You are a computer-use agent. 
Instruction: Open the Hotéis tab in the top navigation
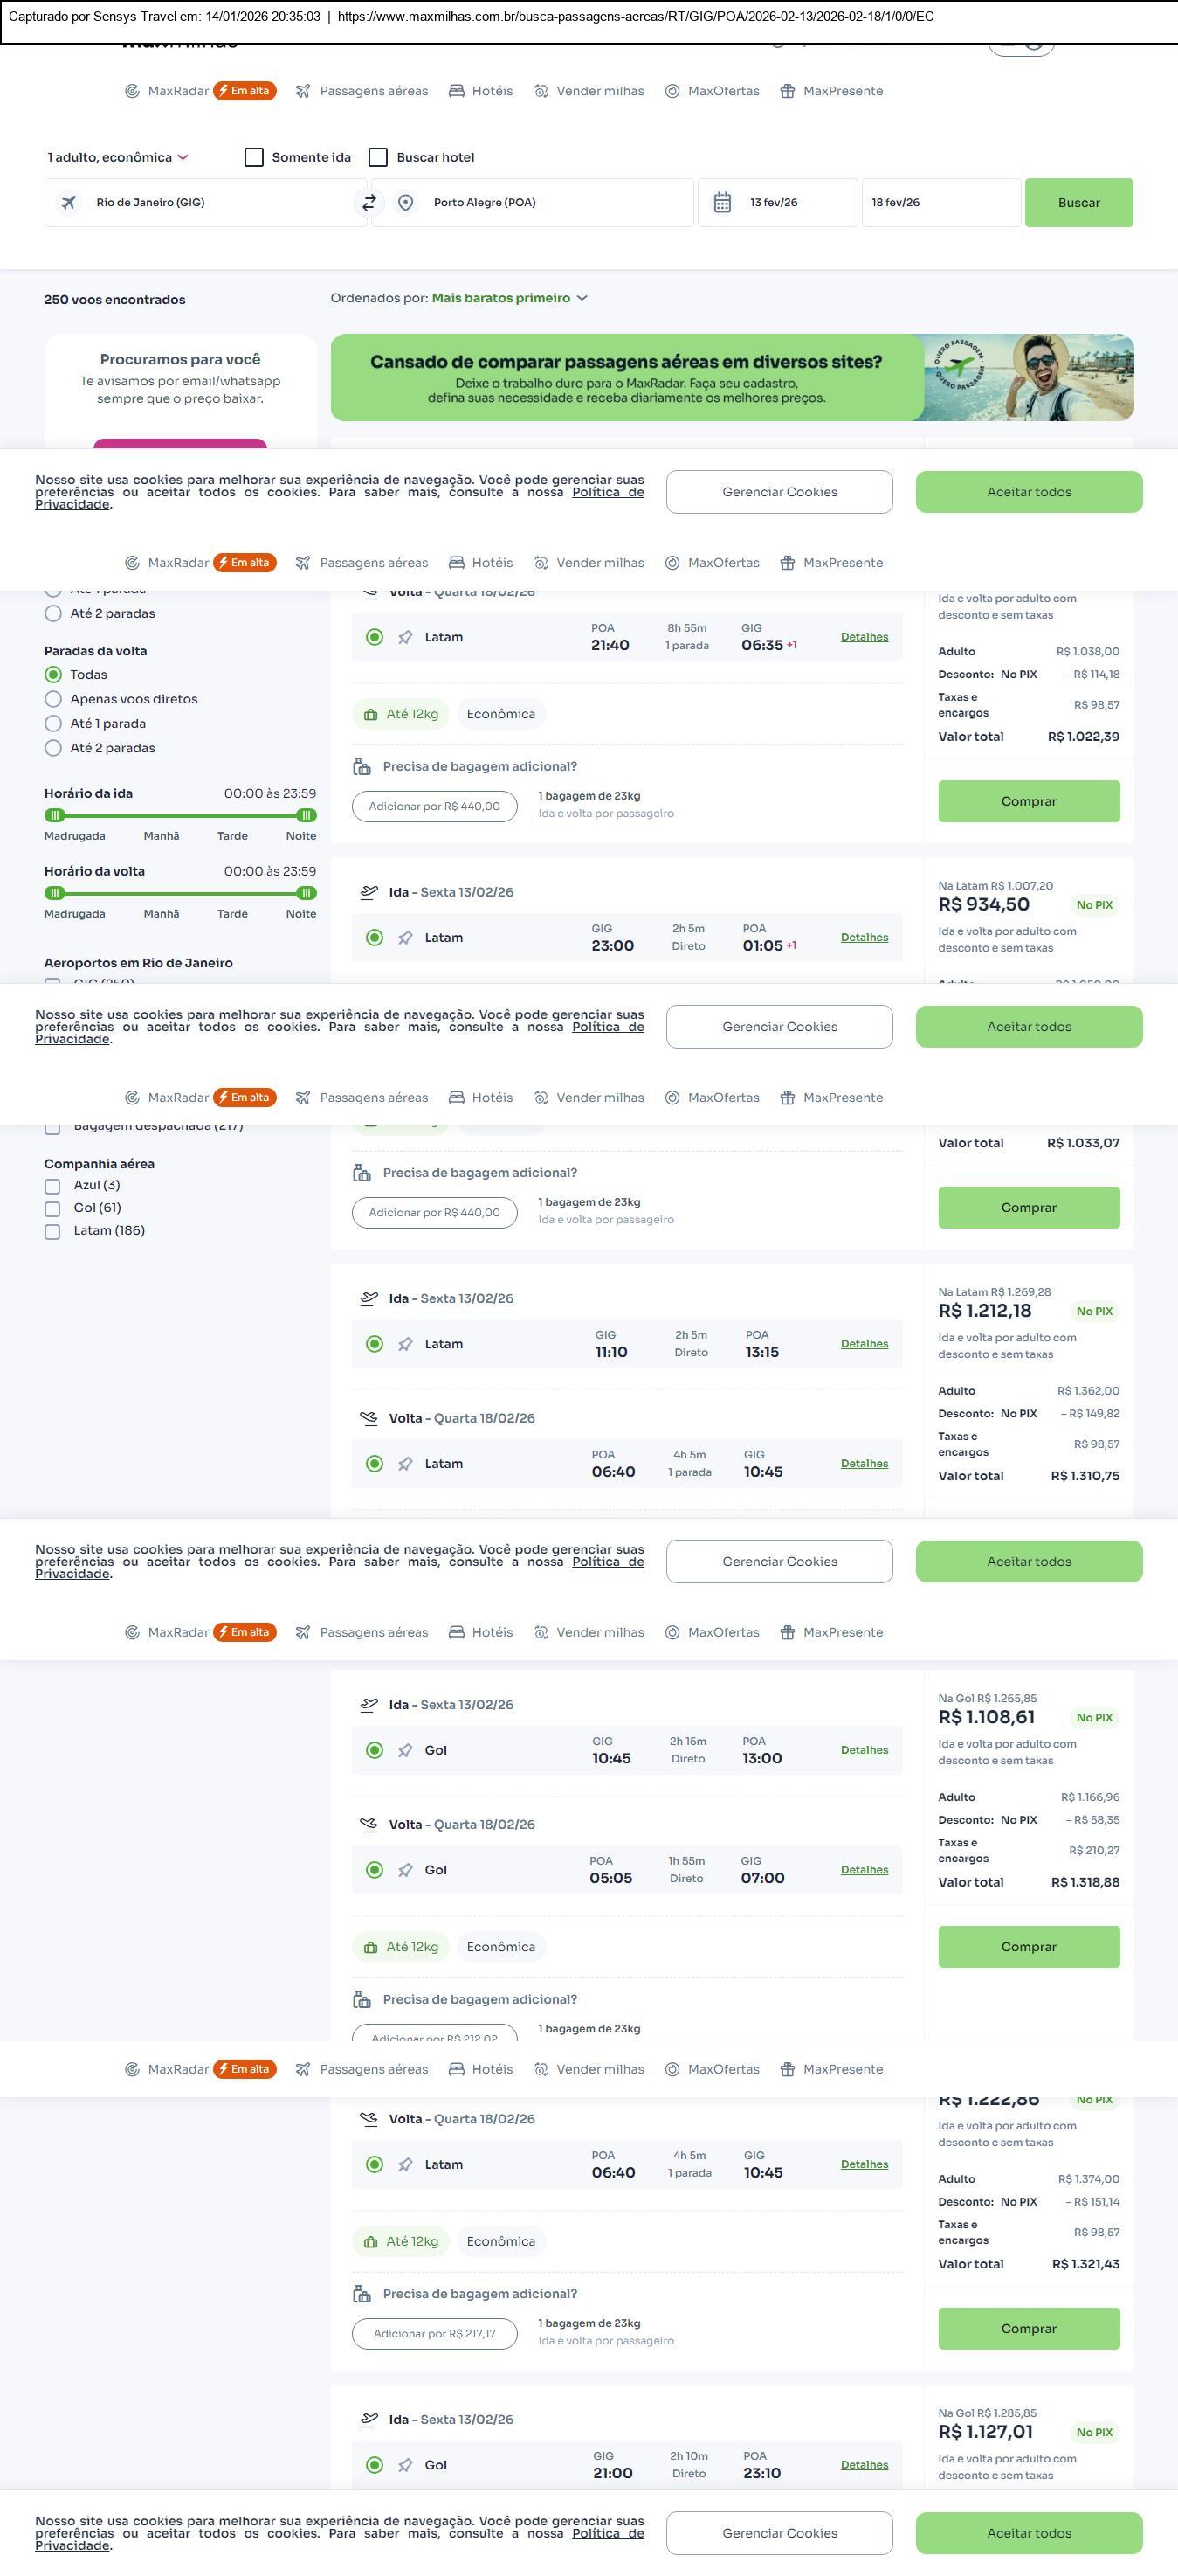(480, 91)
